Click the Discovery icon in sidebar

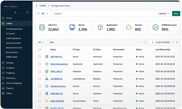pyautogui.click(x=3, y=78)
